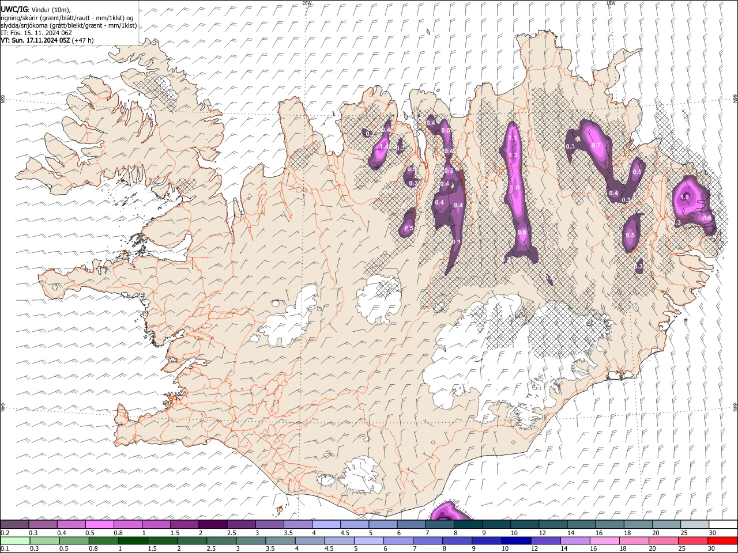
Task: Pick the light lavender swatch labeled 4 in the upper legend row
Action: 326,525
